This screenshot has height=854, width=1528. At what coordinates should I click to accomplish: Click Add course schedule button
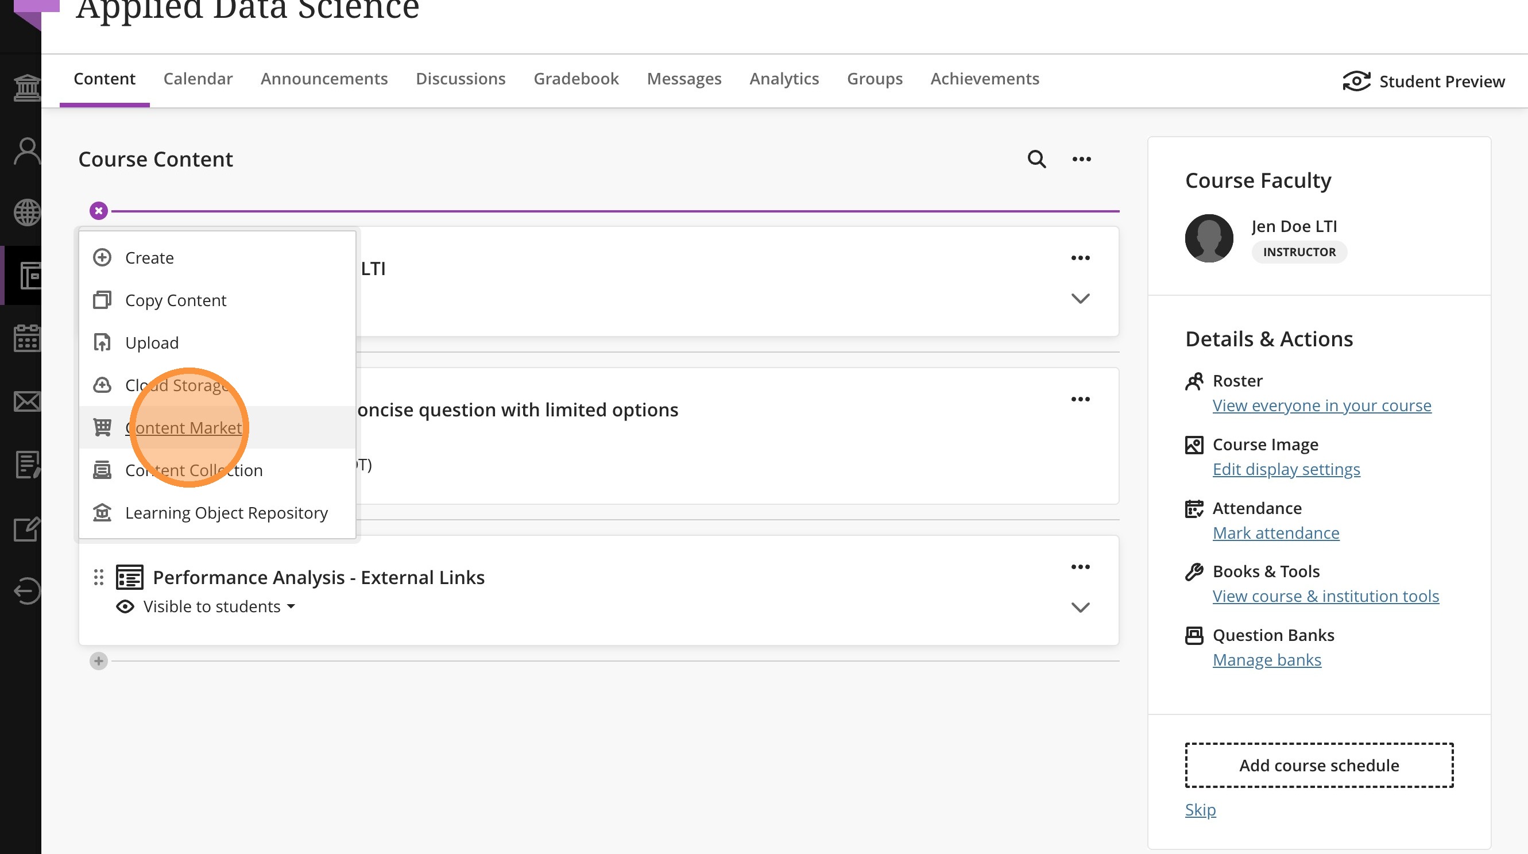tap(1318, 765)
